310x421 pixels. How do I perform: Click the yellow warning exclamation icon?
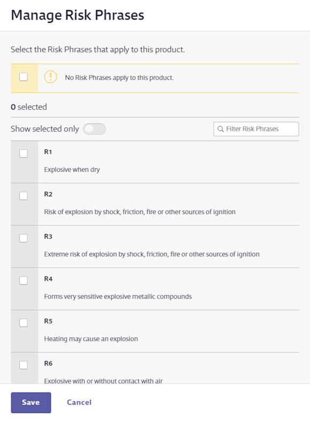(50, 77)
